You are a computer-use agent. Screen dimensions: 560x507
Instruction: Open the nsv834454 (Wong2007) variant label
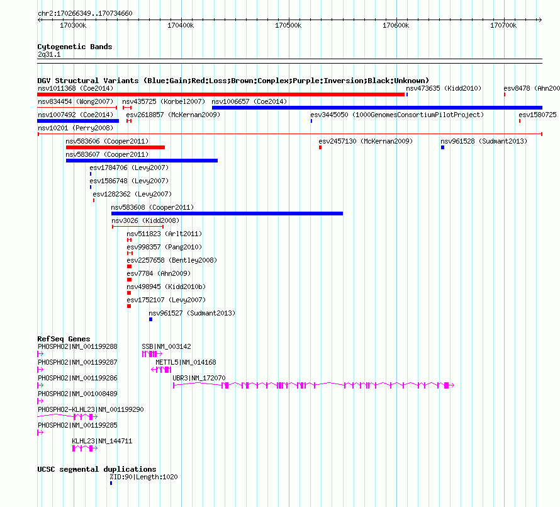pyautogui.click(x=76, y=101)
